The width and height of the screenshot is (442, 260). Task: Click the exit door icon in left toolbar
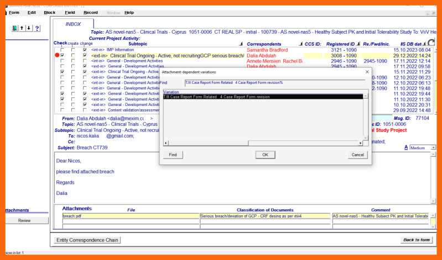pos(14,28)
